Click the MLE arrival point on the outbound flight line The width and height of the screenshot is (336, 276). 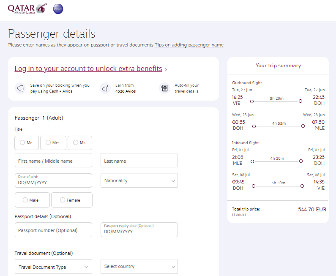(x=303, y=126)
